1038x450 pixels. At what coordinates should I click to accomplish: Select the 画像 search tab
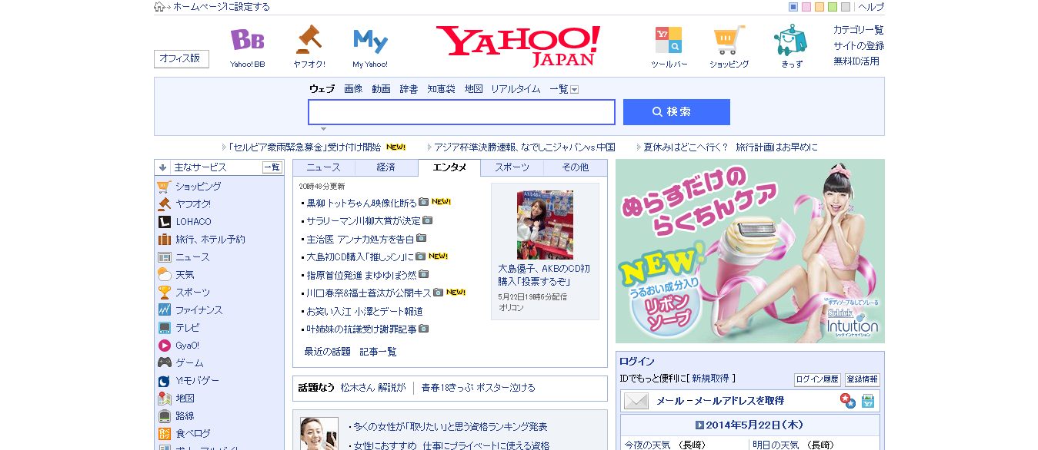click(353, 89)
